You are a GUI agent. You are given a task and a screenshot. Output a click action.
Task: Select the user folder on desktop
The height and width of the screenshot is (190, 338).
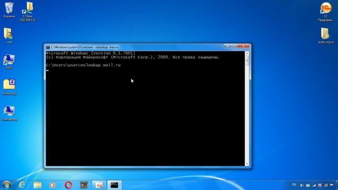(x=9, y=35)
